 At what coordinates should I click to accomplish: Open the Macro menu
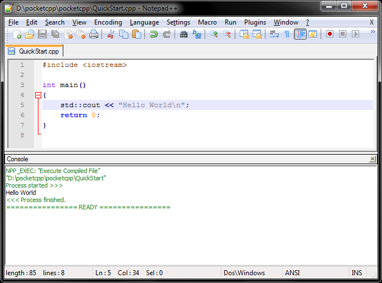[207, 22]
